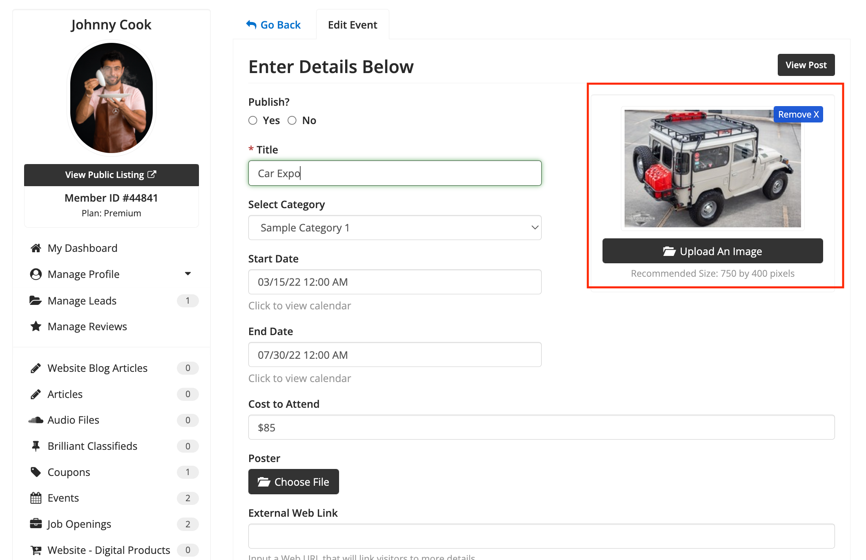Viewport: 866px width, 560px height.
Task: Click the Manage Leads folder icon
Action: (36, 301)
